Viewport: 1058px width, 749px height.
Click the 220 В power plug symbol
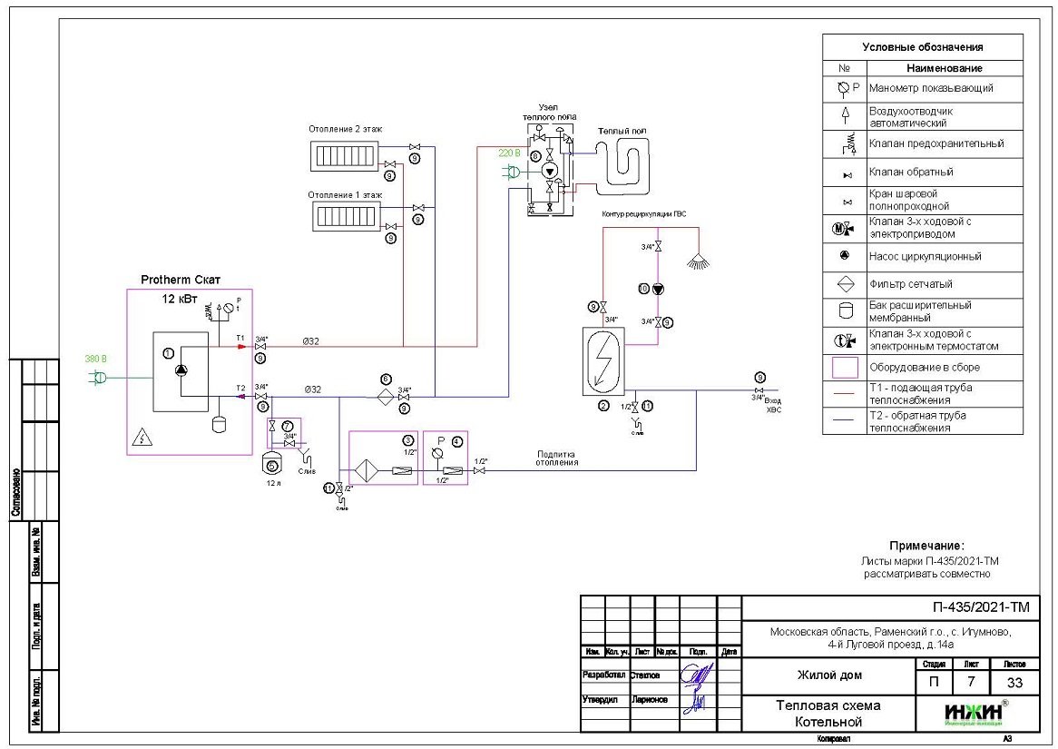tap(514, 170)
